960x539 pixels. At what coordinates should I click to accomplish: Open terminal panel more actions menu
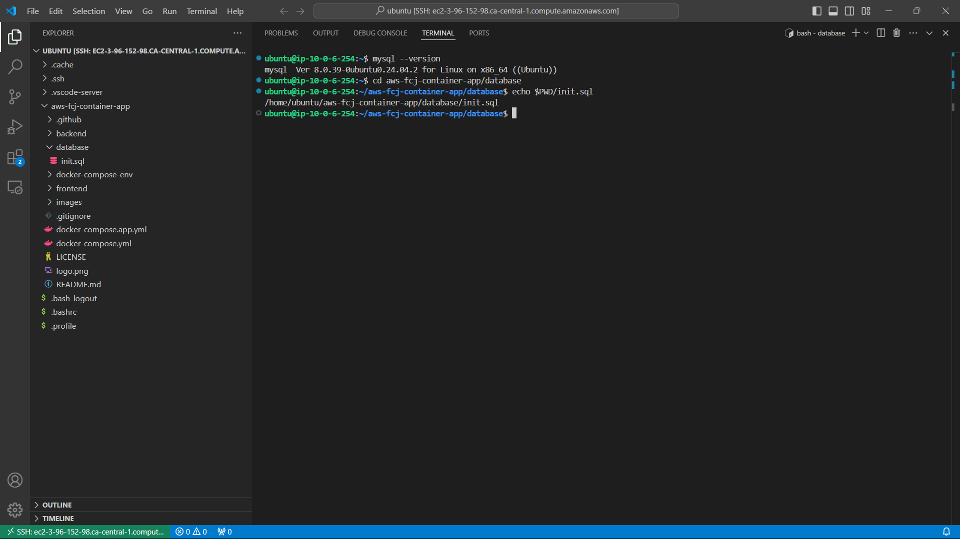click(913, 33)
